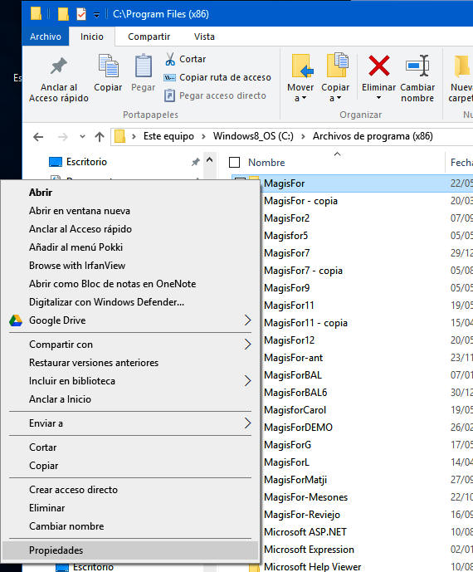Click the Pegar clipboard icon
The height and width of the screenshot is (572, 473).
(144, 66)
